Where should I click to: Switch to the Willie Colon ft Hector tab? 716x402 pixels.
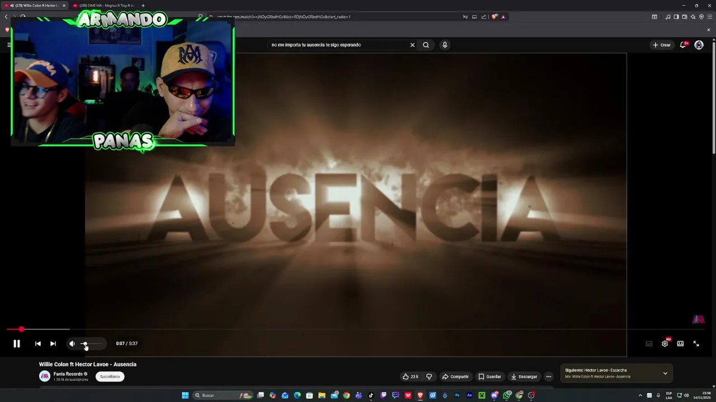(34, 6)
